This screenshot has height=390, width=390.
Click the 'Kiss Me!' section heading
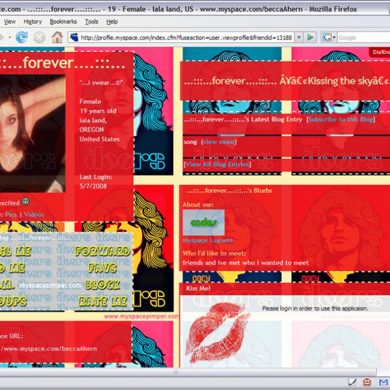click(198, 289)
